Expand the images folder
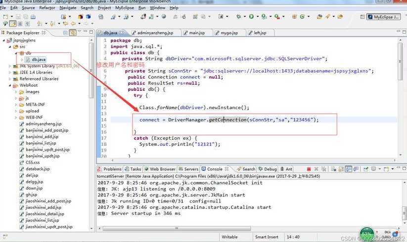Image resolution: width=407 pixels, height=242 pixels. pos(16,92)
